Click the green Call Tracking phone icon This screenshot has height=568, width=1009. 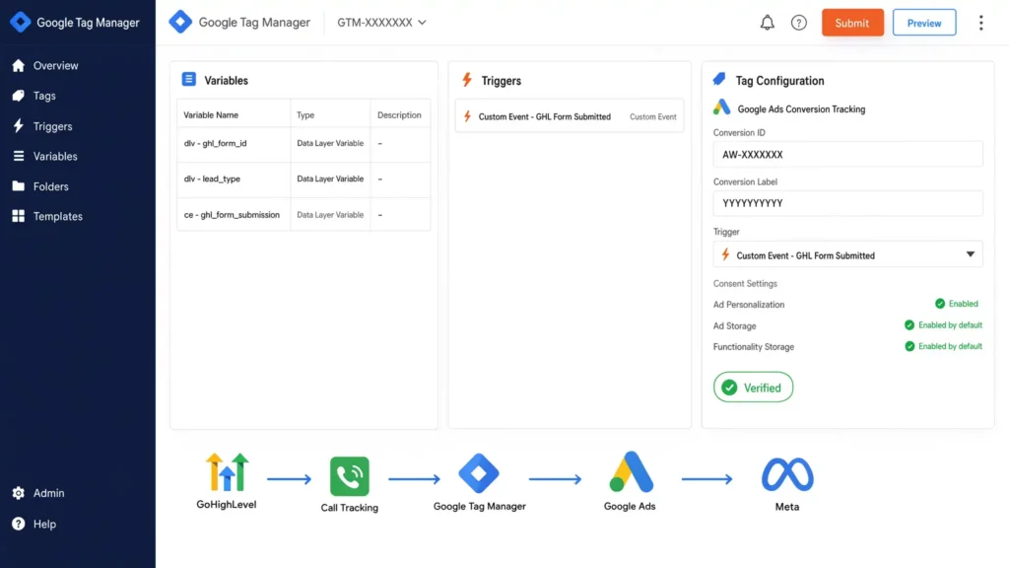pyautogui.click(x=350, y=476)
